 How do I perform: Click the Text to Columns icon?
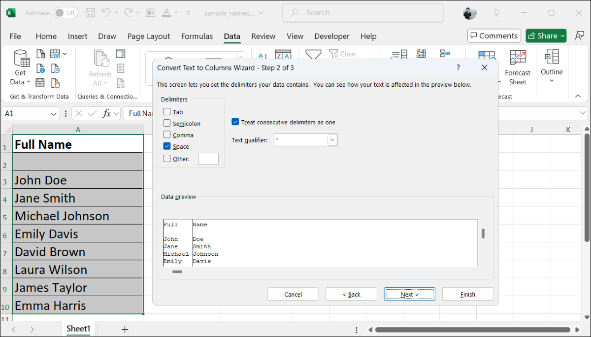[x=398, y=54]
